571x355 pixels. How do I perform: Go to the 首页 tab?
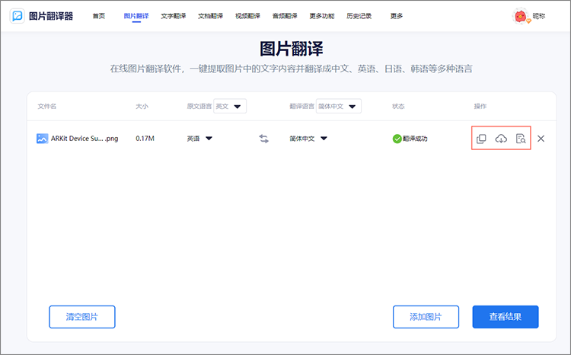(99, 16)
